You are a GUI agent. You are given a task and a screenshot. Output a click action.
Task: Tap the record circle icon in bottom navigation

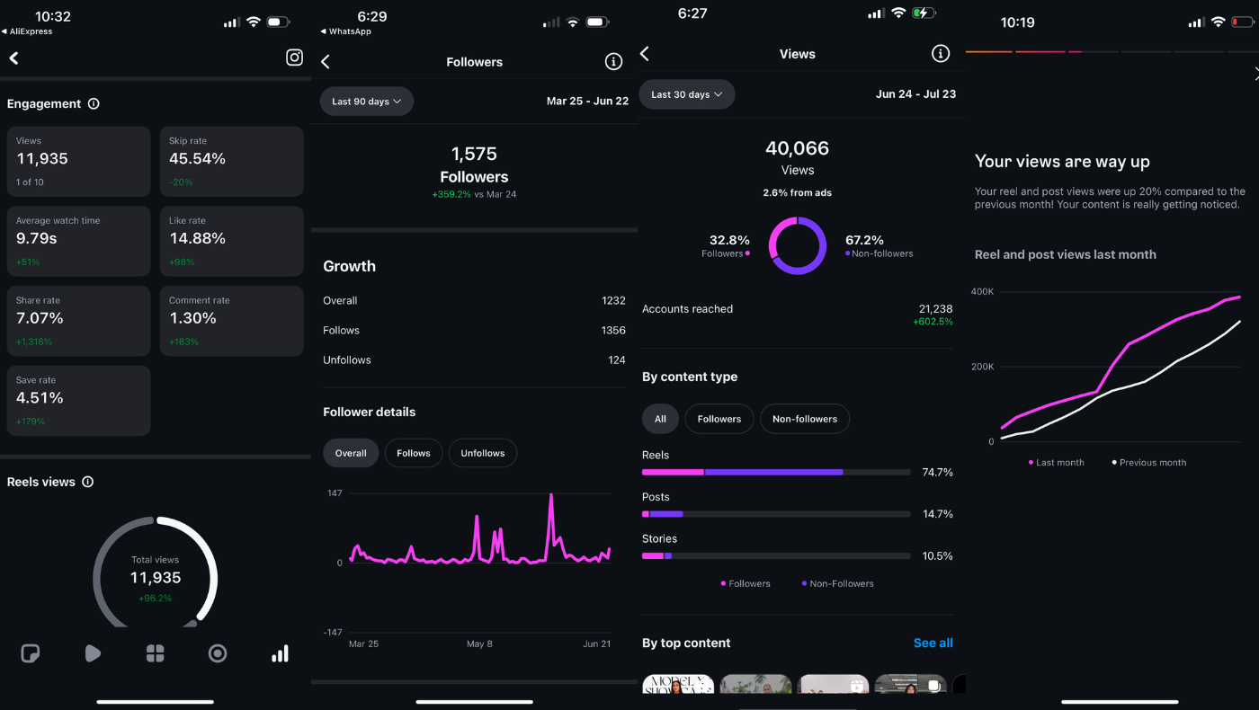218,653
